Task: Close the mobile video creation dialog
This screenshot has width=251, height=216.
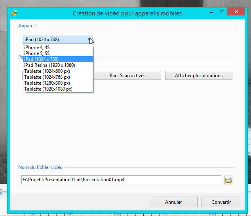Action: point(240,13)
